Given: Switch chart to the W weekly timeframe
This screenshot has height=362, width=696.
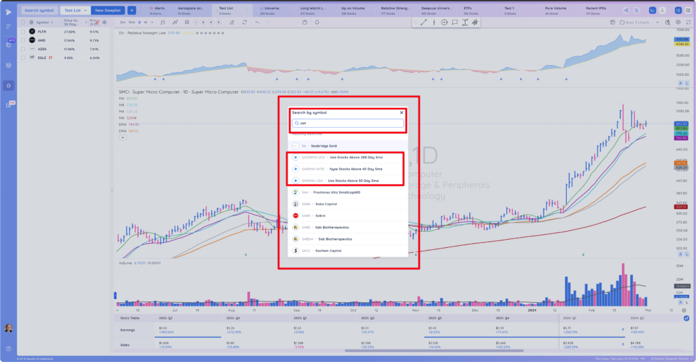Looking at the screenshot, I should [145, 22].
